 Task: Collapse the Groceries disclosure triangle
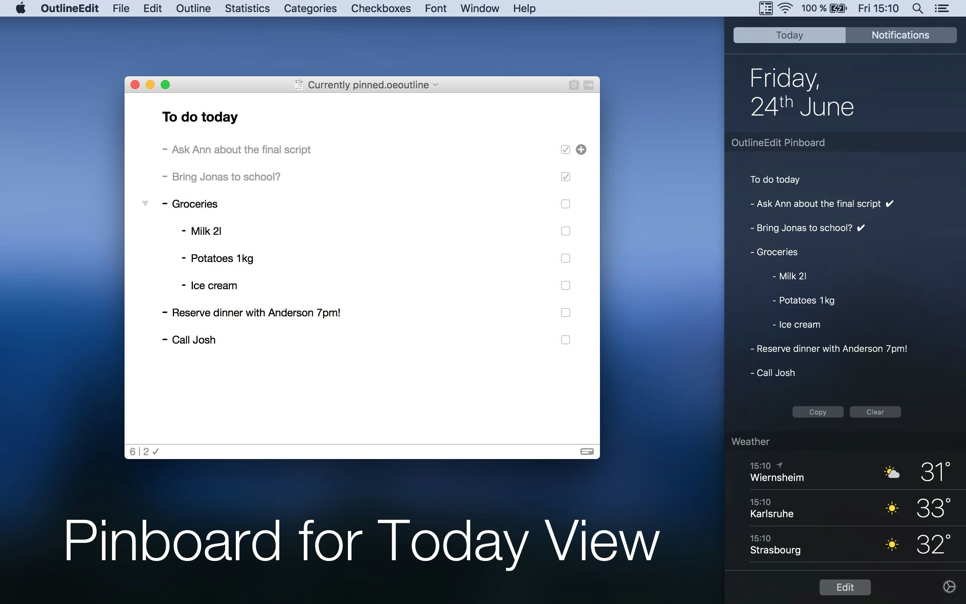[x=145, y=204]
